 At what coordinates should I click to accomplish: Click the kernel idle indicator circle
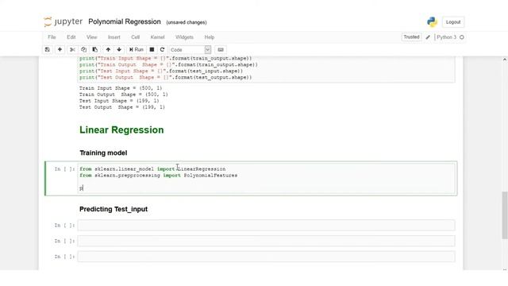[x=462, y=37]
